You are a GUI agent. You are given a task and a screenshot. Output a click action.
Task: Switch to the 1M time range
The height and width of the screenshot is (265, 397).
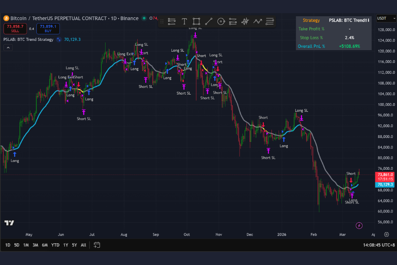point(26,245)
